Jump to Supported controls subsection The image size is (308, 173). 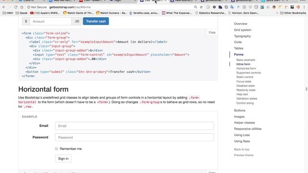coord(249,73)
